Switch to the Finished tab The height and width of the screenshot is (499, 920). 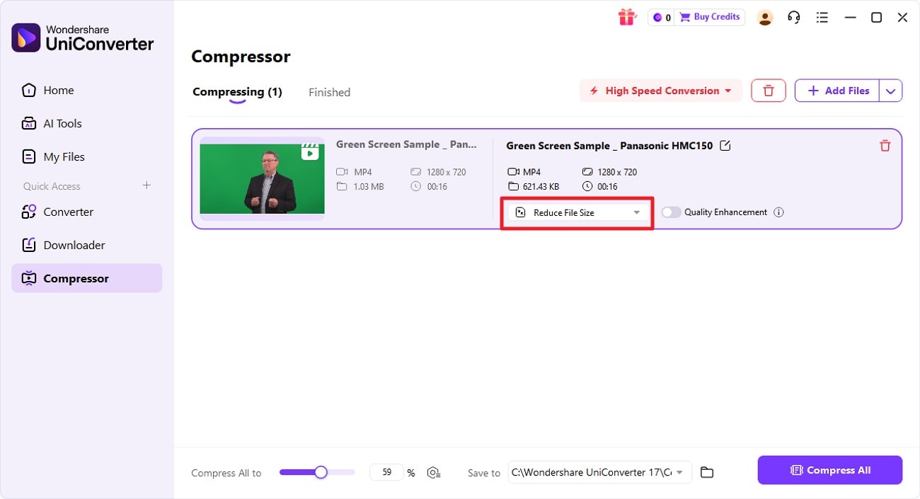click(x=328, y=92)
